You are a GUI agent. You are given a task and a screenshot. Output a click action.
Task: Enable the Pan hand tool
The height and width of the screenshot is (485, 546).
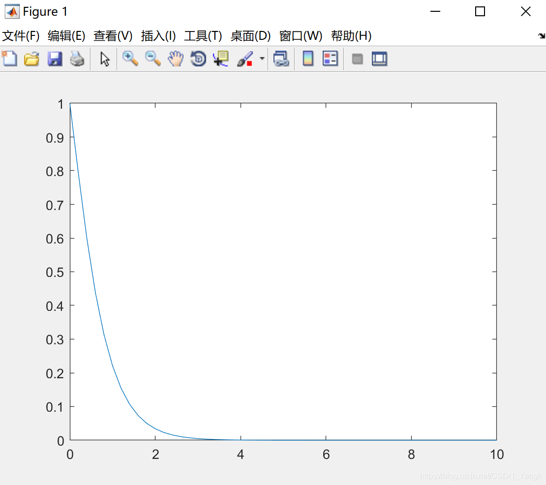[176, 59]
